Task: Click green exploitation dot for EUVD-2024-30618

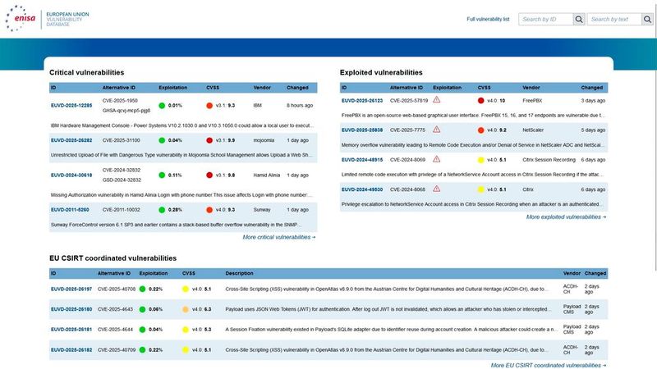Action: 162,175
